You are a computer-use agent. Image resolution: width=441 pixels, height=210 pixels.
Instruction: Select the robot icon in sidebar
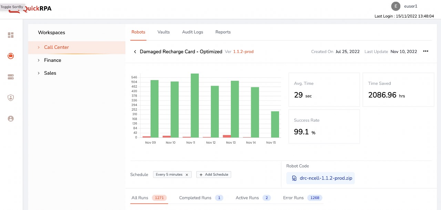[x=11, y=56]
